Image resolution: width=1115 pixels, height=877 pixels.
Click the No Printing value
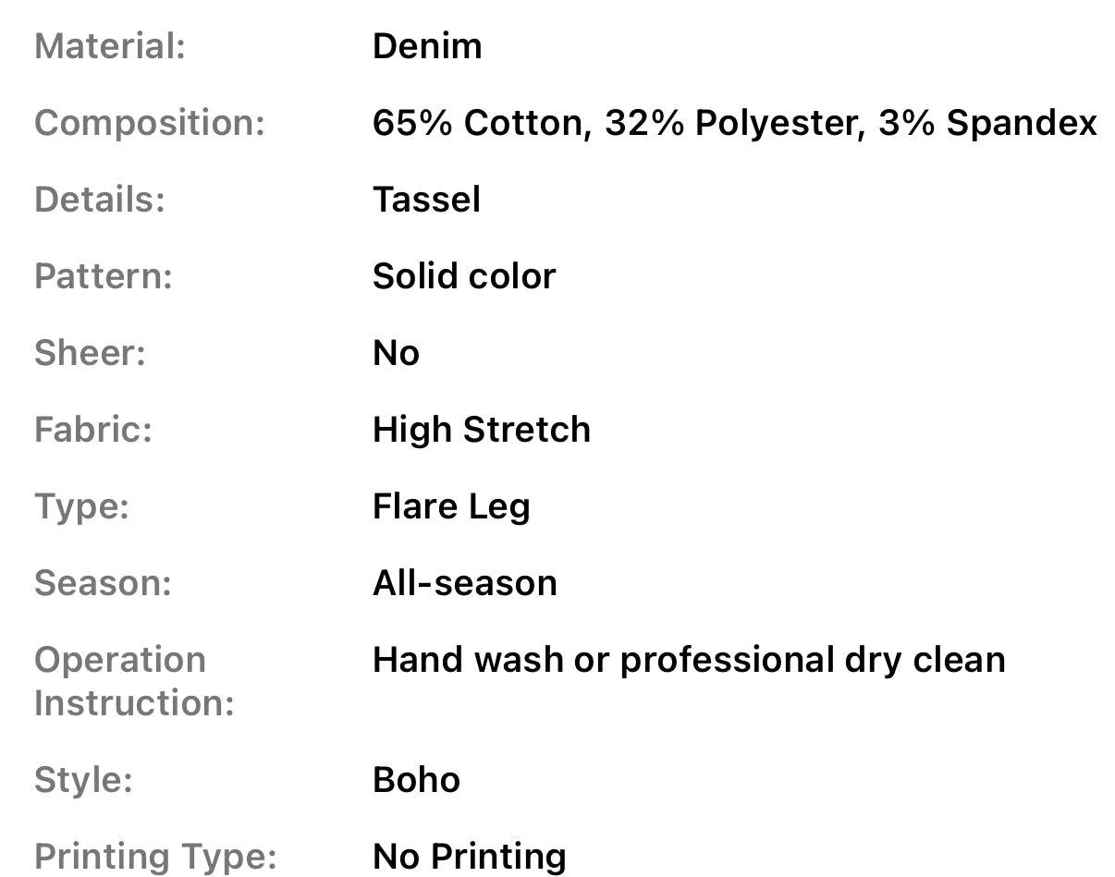pyautogui.click(x=469, y=857)
